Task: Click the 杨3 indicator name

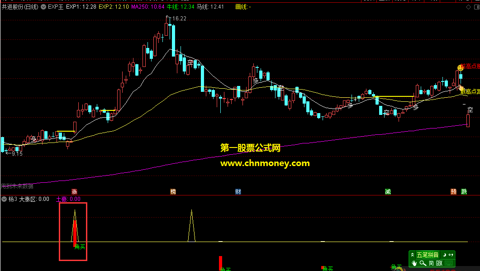Action: tap(13, 199)
